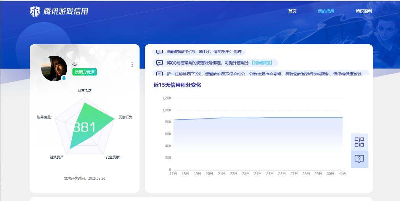Click the message icon beside the QQ binding tip
This screenshot has width=400, height=201.
click(x=160, y=63)
